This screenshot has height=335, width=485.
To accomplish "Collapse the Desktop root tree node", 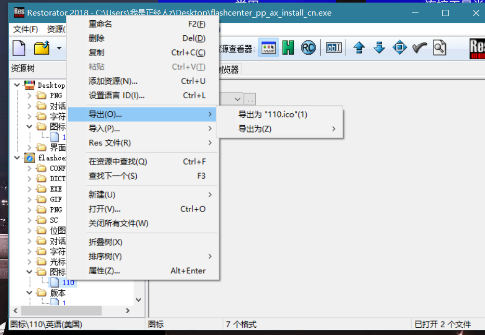I will pyautogui.click(x=17, y=85).
